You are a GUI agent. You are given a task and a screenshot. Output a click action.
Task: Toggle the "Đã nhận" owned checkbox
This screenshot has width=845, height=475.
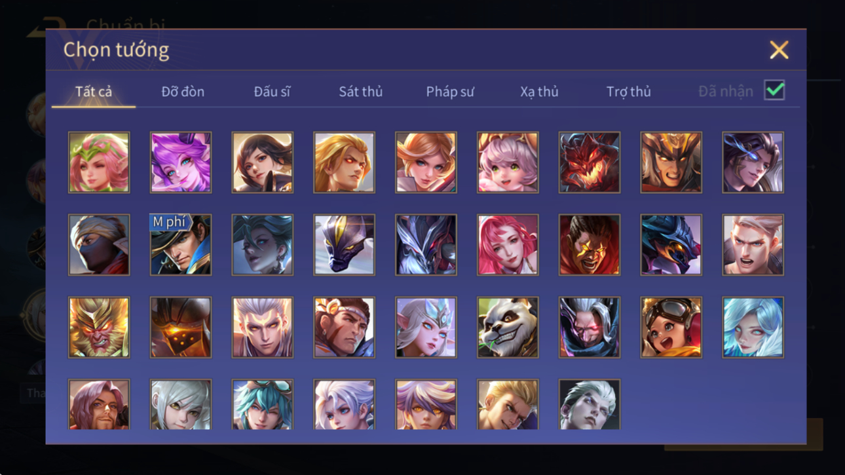(774, 90)
